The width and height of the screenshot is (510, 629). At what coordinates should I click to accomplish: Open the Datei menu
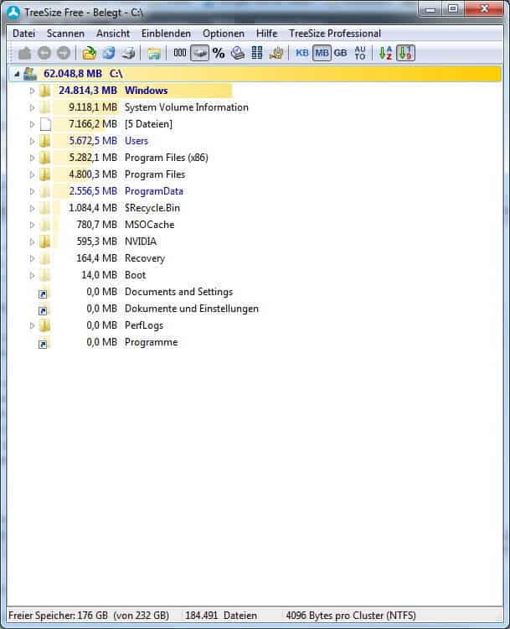pyautogui.click(x=24, y=34)
